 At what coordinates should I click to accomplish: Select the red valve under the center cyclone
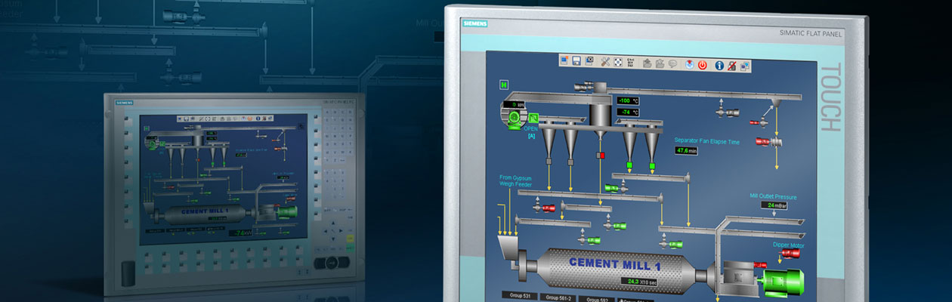tap(600, 156)
